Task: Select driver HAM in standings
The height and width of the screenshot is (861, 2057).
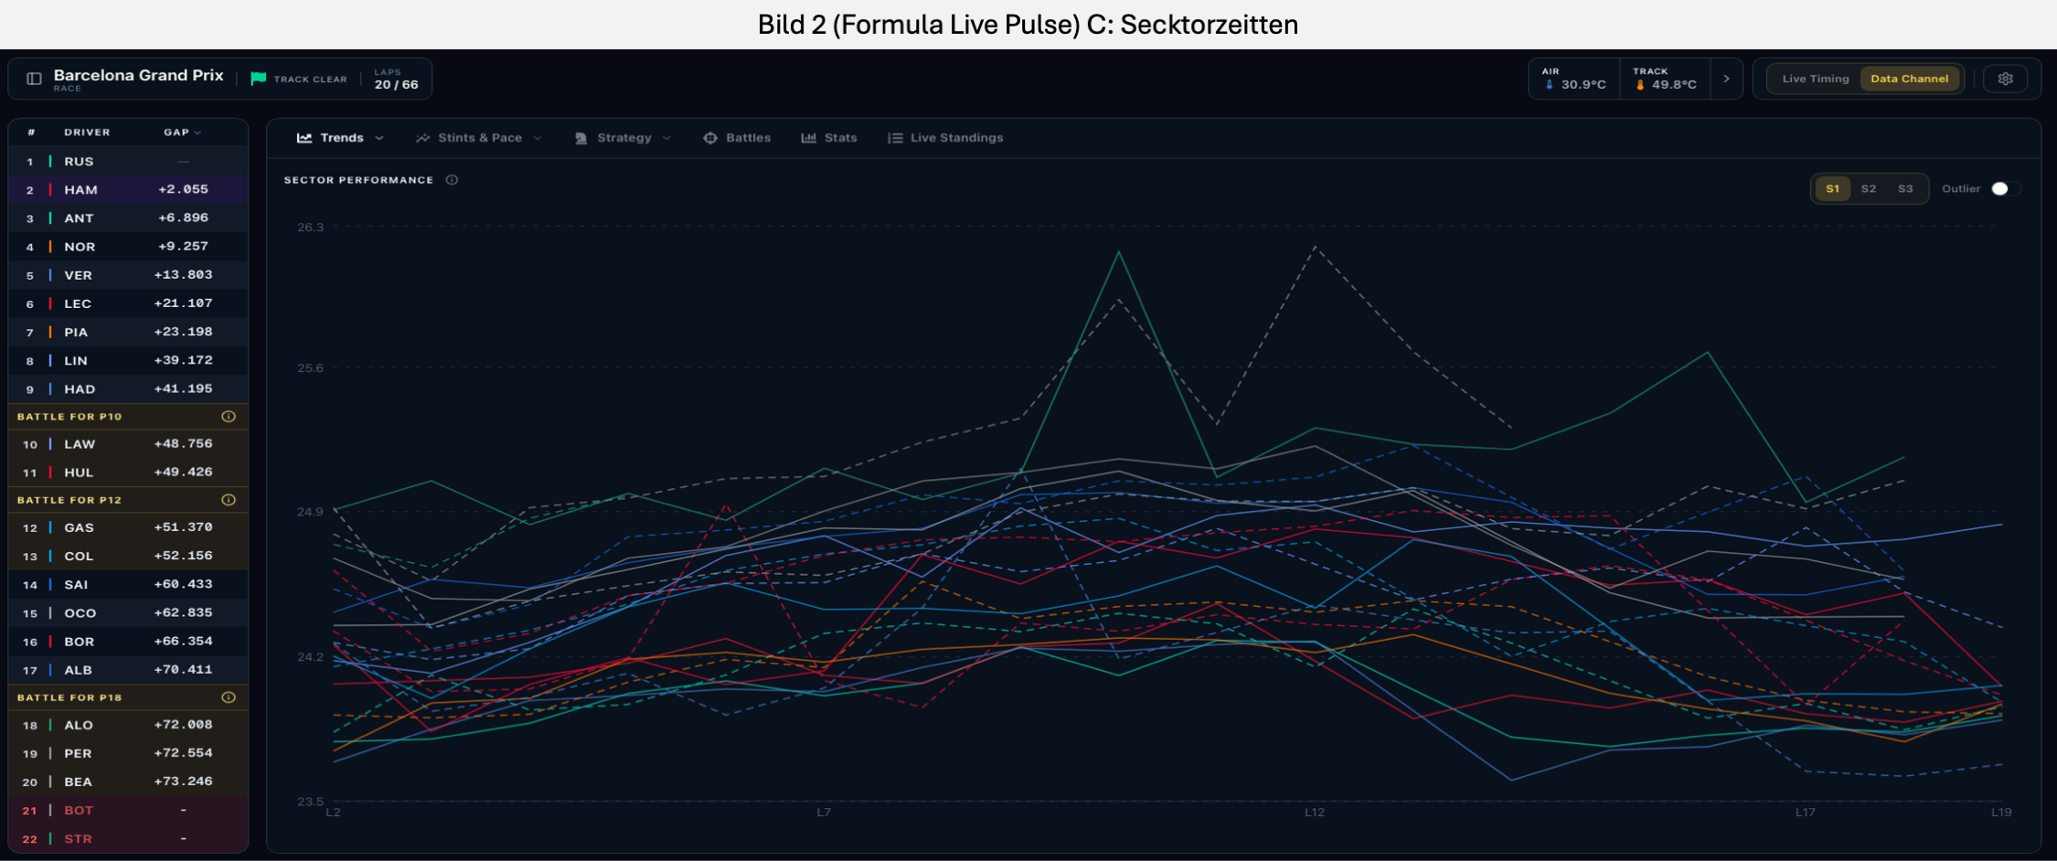Action: coord(128,189)
